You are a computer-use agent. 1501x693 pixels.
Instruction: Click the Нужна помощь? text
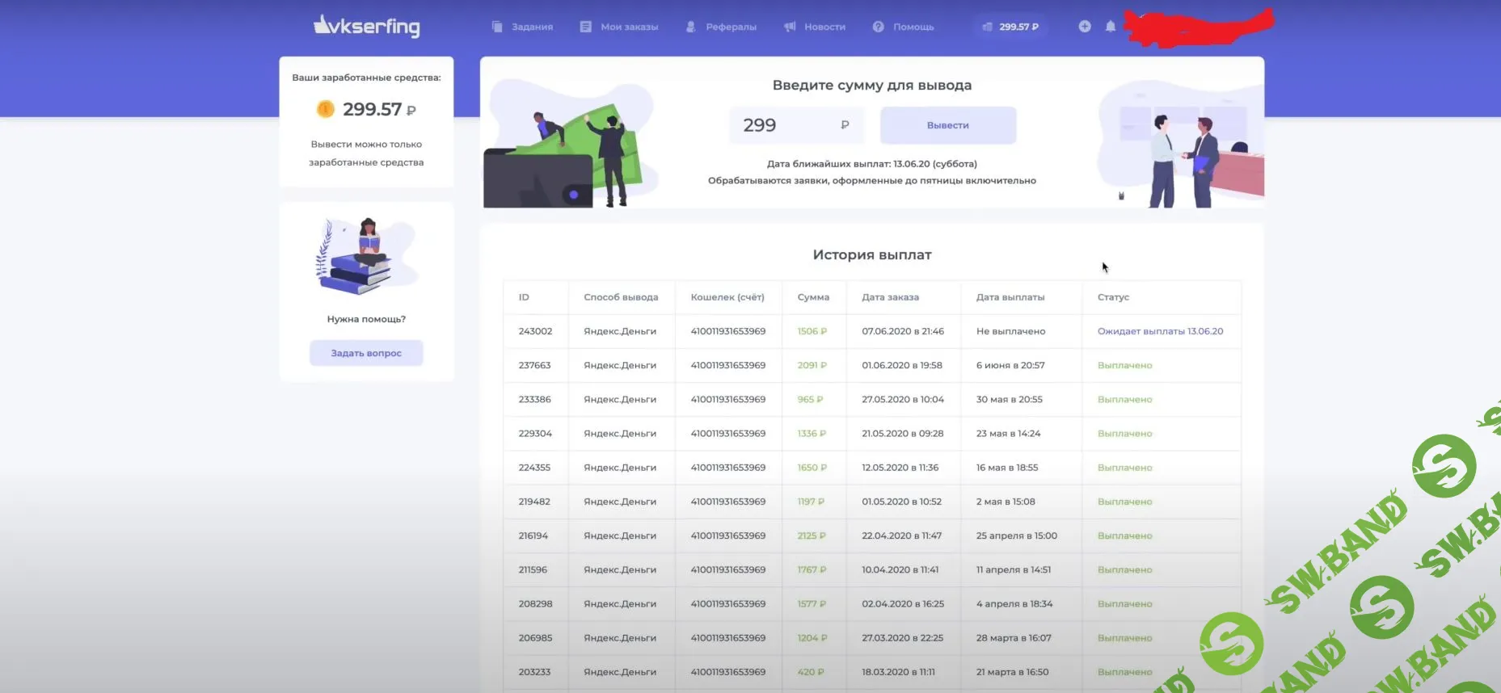click(366, 319)
